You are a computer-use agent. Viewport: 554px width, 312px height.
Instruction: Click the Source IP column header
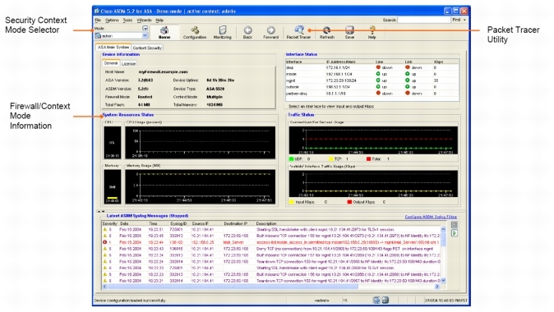point(206,223)
